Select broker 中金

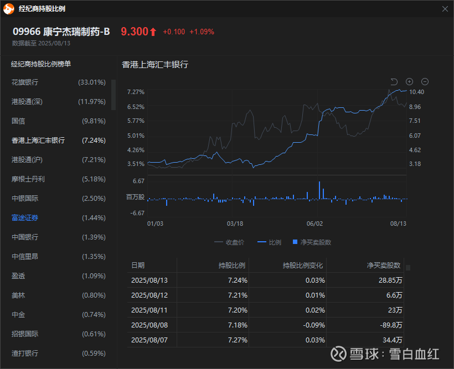[x=59, y=315]
